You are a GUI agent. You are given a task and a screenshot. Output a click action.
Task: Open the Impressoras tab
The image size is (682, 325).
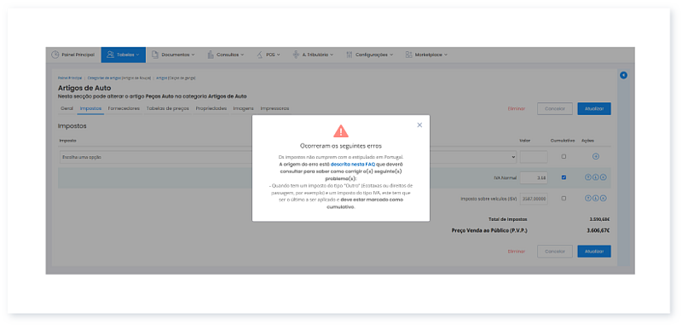coord(275,108)
